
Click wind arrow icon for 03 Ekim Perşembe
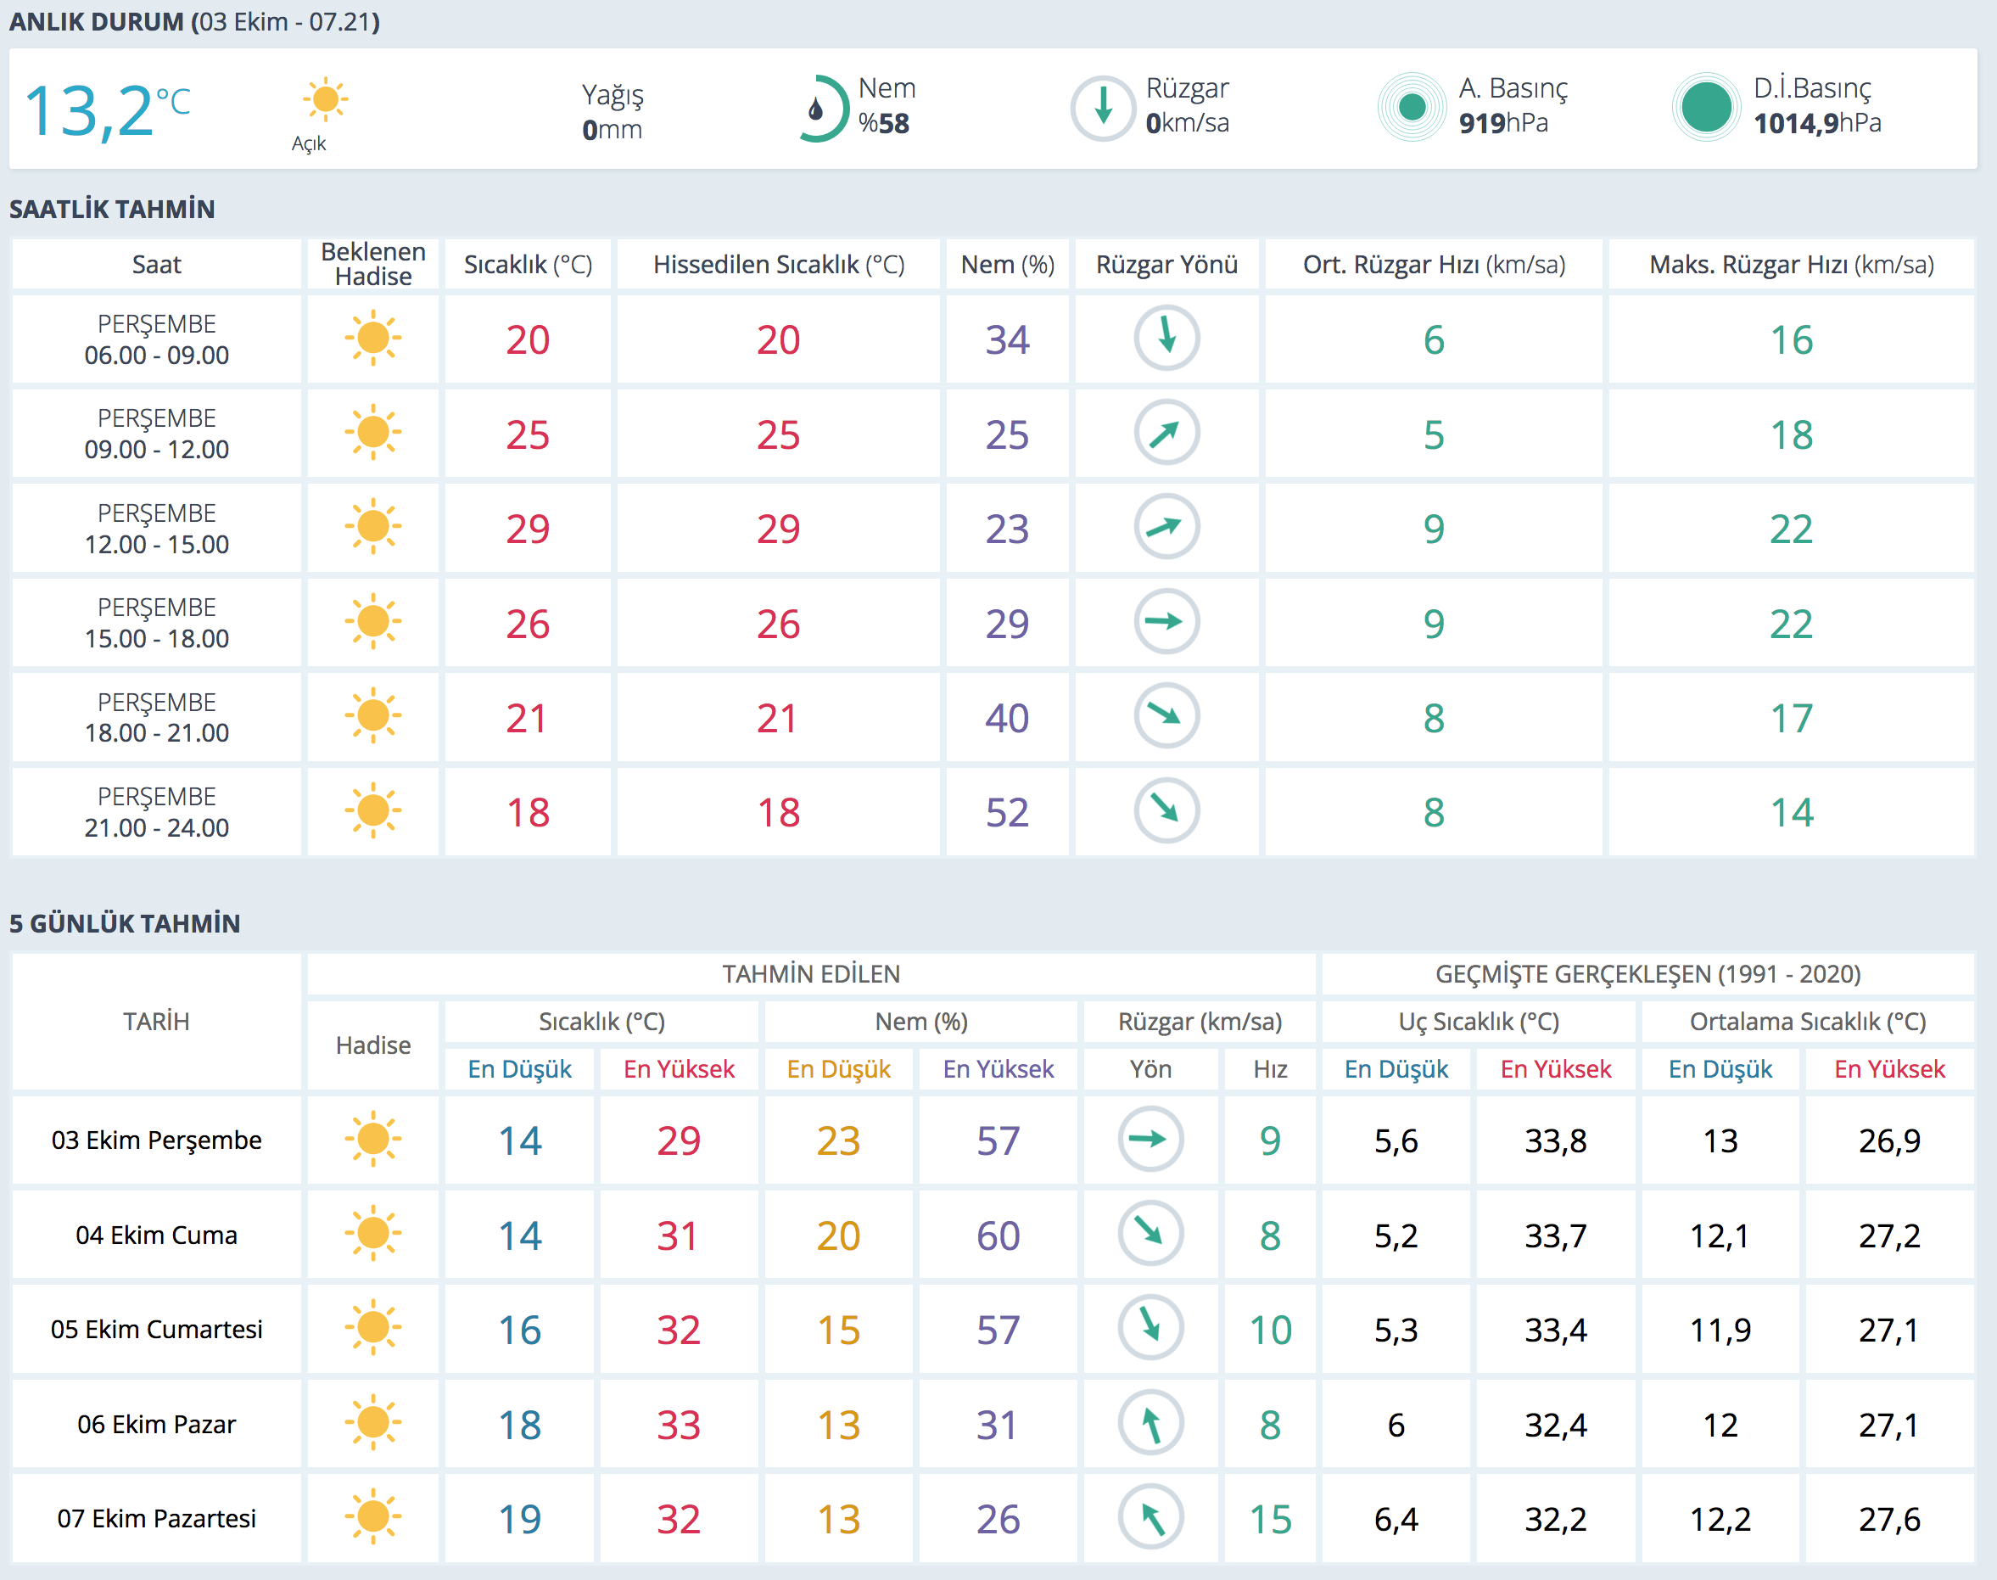click(1150, 1139)
